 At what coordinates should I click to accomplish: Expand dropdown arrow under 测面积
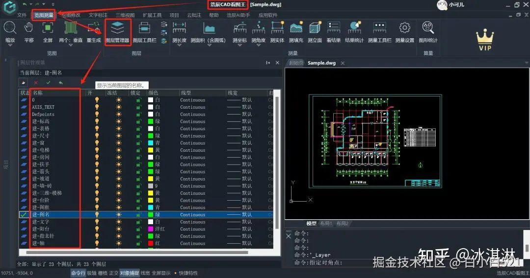(x=209, y=45)
